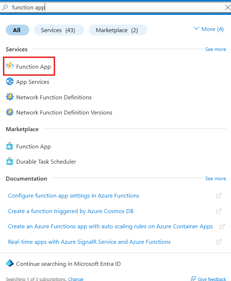
Task: Open App Services icon in results
Action: (10, 82)
